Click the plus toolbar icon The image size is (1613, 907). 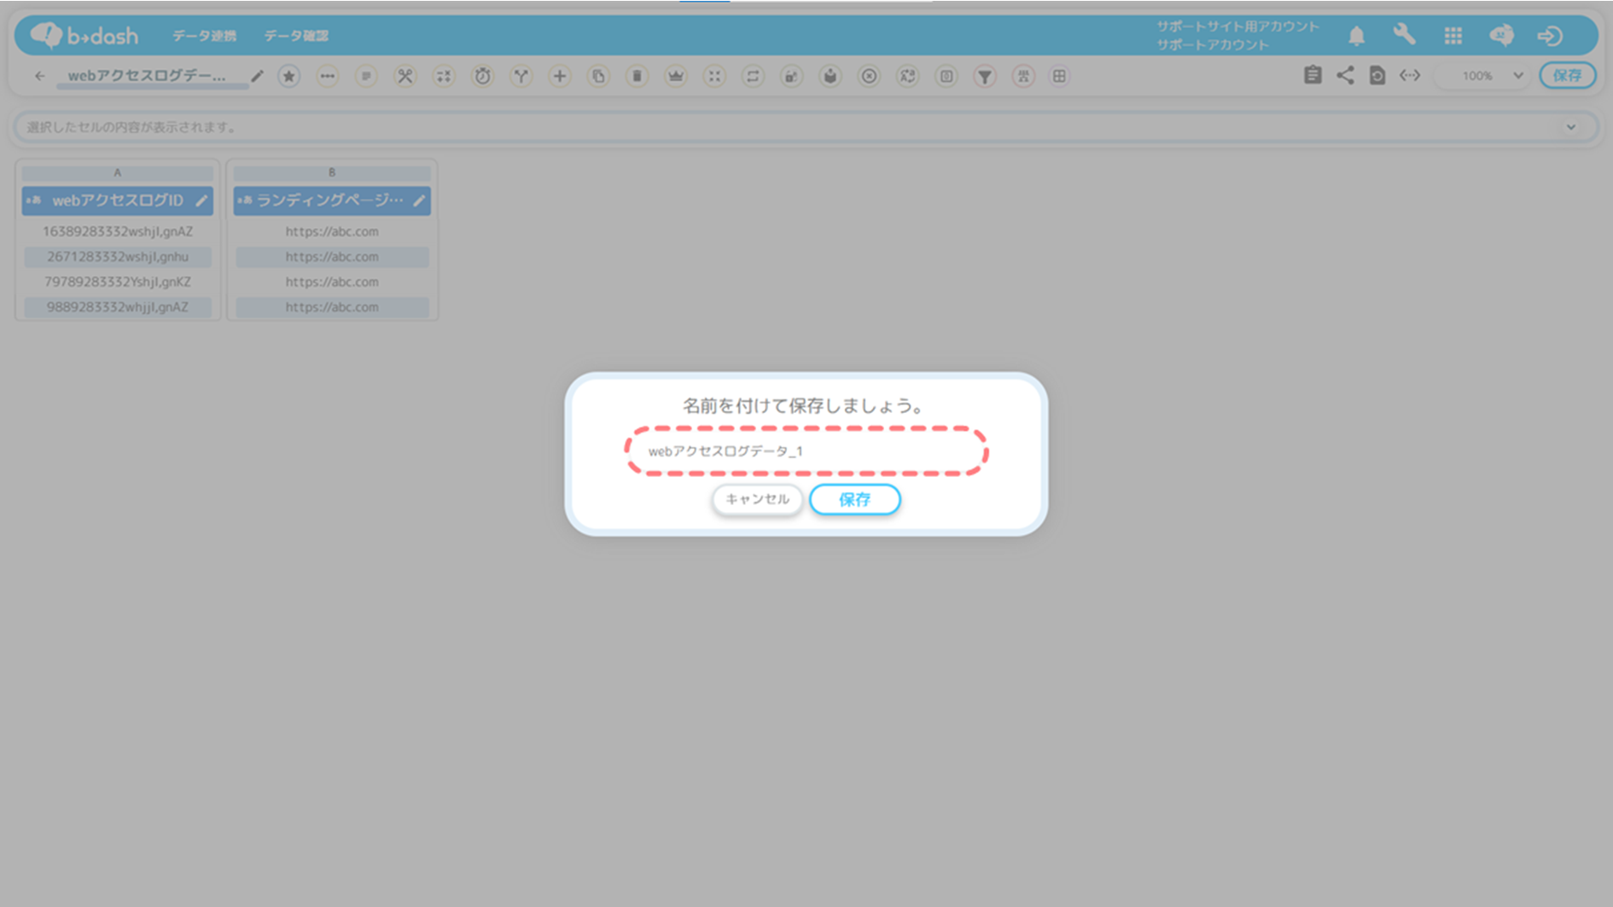point(560,76)
